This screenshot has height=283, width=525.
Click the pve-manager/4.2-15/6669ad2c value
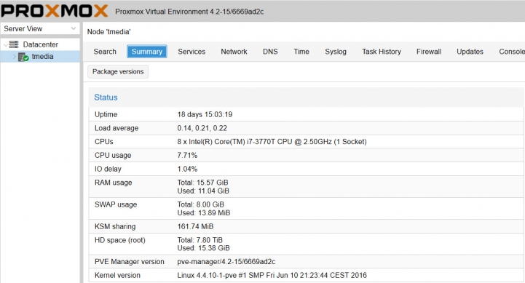click(226, 262)
